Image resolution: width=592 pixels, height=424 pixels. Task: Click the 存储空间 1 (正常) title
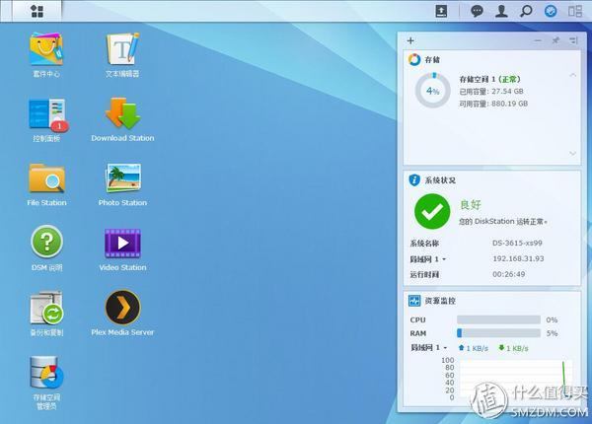[x=490, y=79]
